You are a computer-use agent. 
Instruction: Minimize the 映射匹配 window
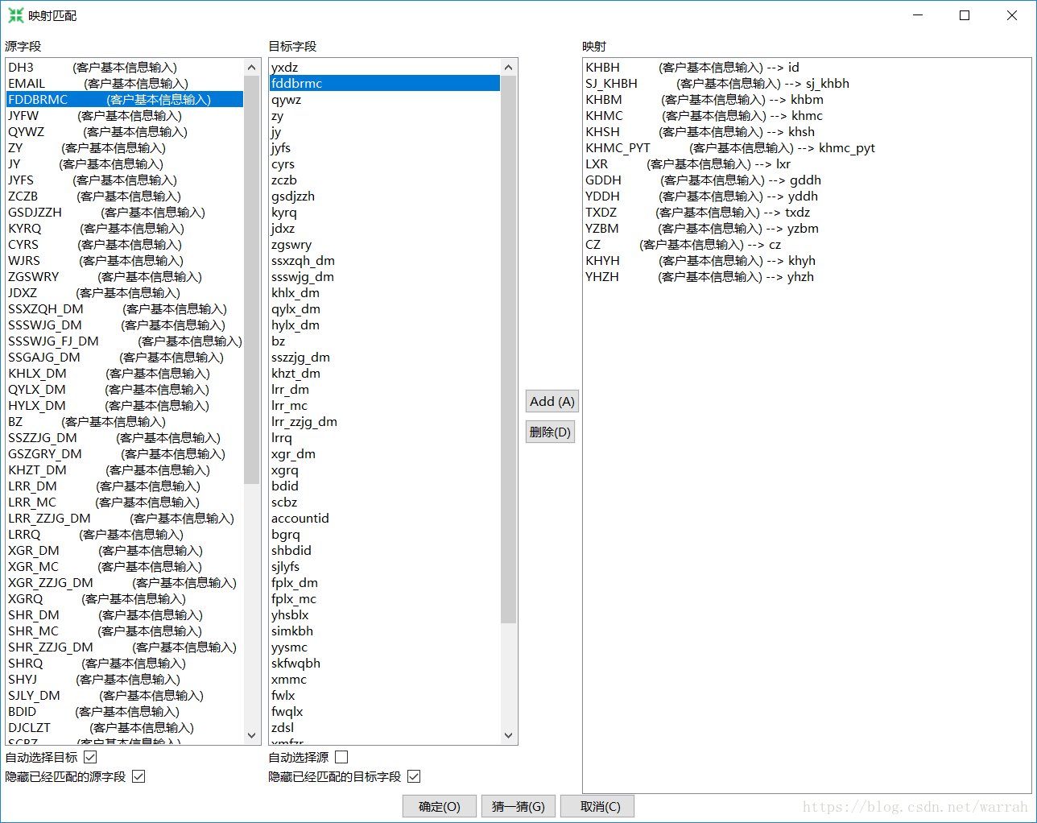click(918, 15)
